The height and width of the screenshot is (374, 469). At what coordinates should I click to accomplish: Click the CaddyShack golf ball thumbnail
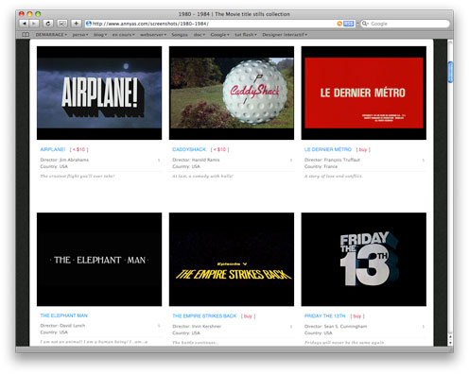point(232,93)
